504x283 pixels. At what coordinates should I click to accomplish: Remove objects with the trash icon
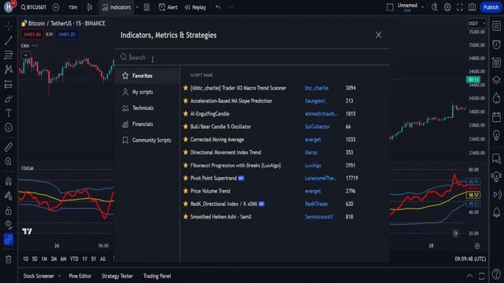pos(9,259)
